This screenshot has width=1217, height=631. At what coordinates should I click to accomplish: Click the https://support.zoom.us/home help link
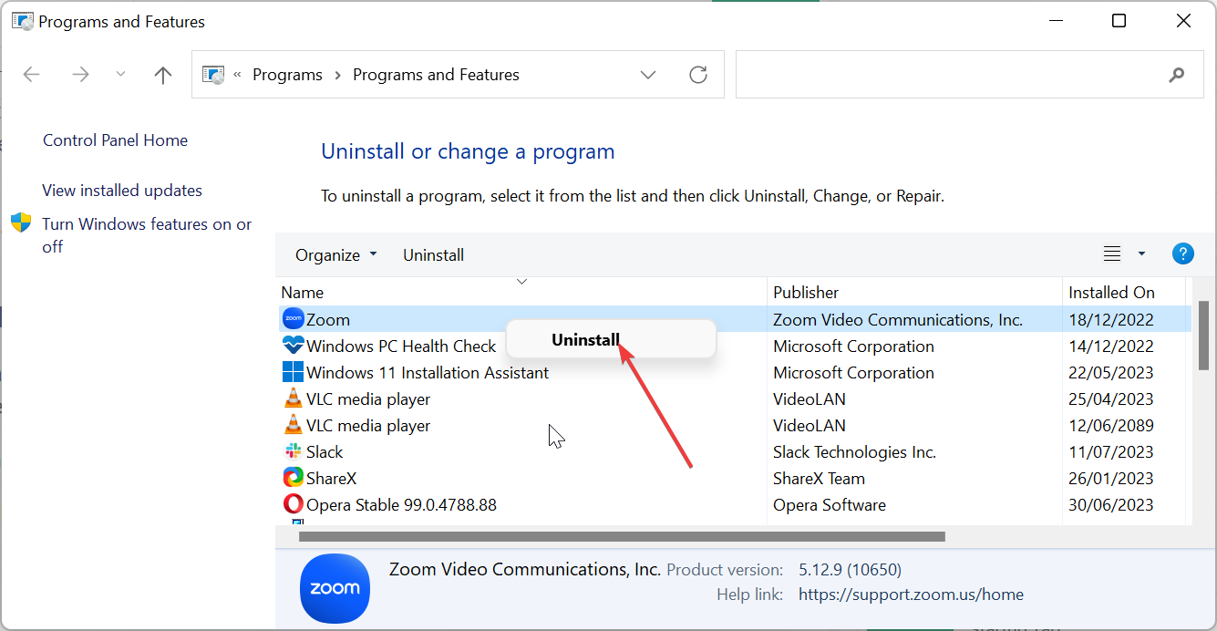click(911, 595)
